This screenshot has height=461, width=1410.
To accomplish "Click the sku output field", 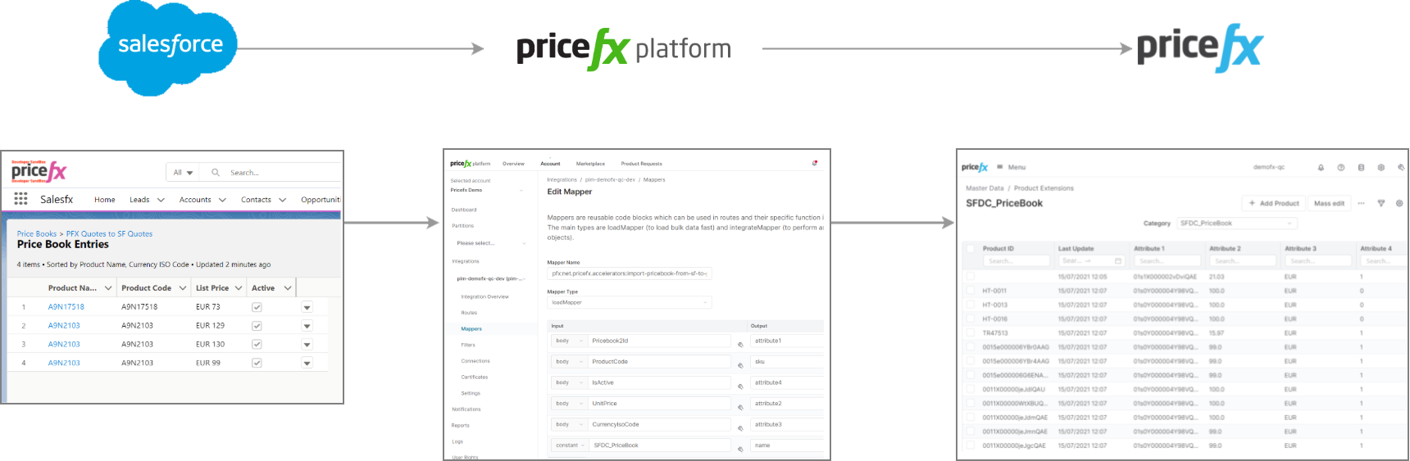I will pyautogui.click(x=787, y=361).
